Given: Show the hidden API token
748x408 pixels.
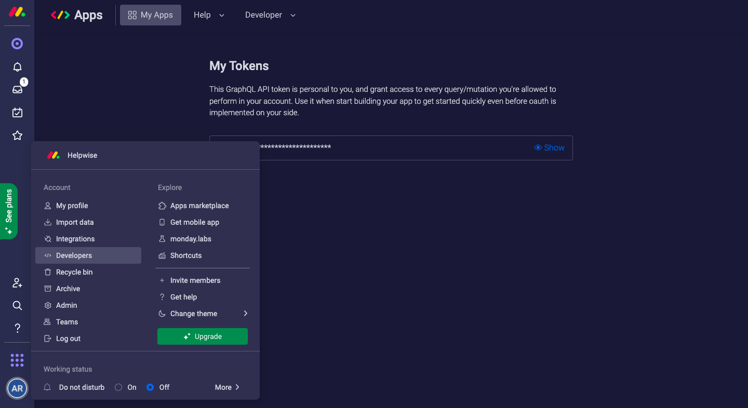Looking at the screenshot, I should point(549,147).
